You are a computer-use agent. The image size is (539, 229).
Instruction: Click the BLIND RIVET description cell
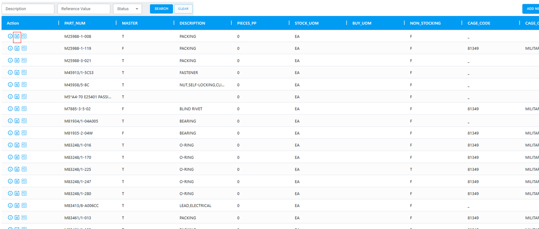pos(191,109)
